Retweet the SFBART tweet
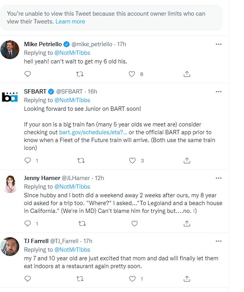The height and width of the screenshot is (292, 244). tap(81, 160)
